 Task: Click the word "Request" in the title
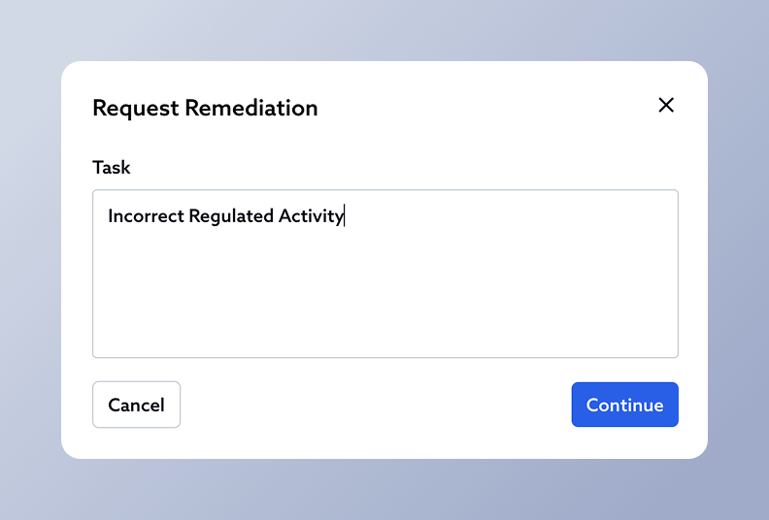point(135,108)
